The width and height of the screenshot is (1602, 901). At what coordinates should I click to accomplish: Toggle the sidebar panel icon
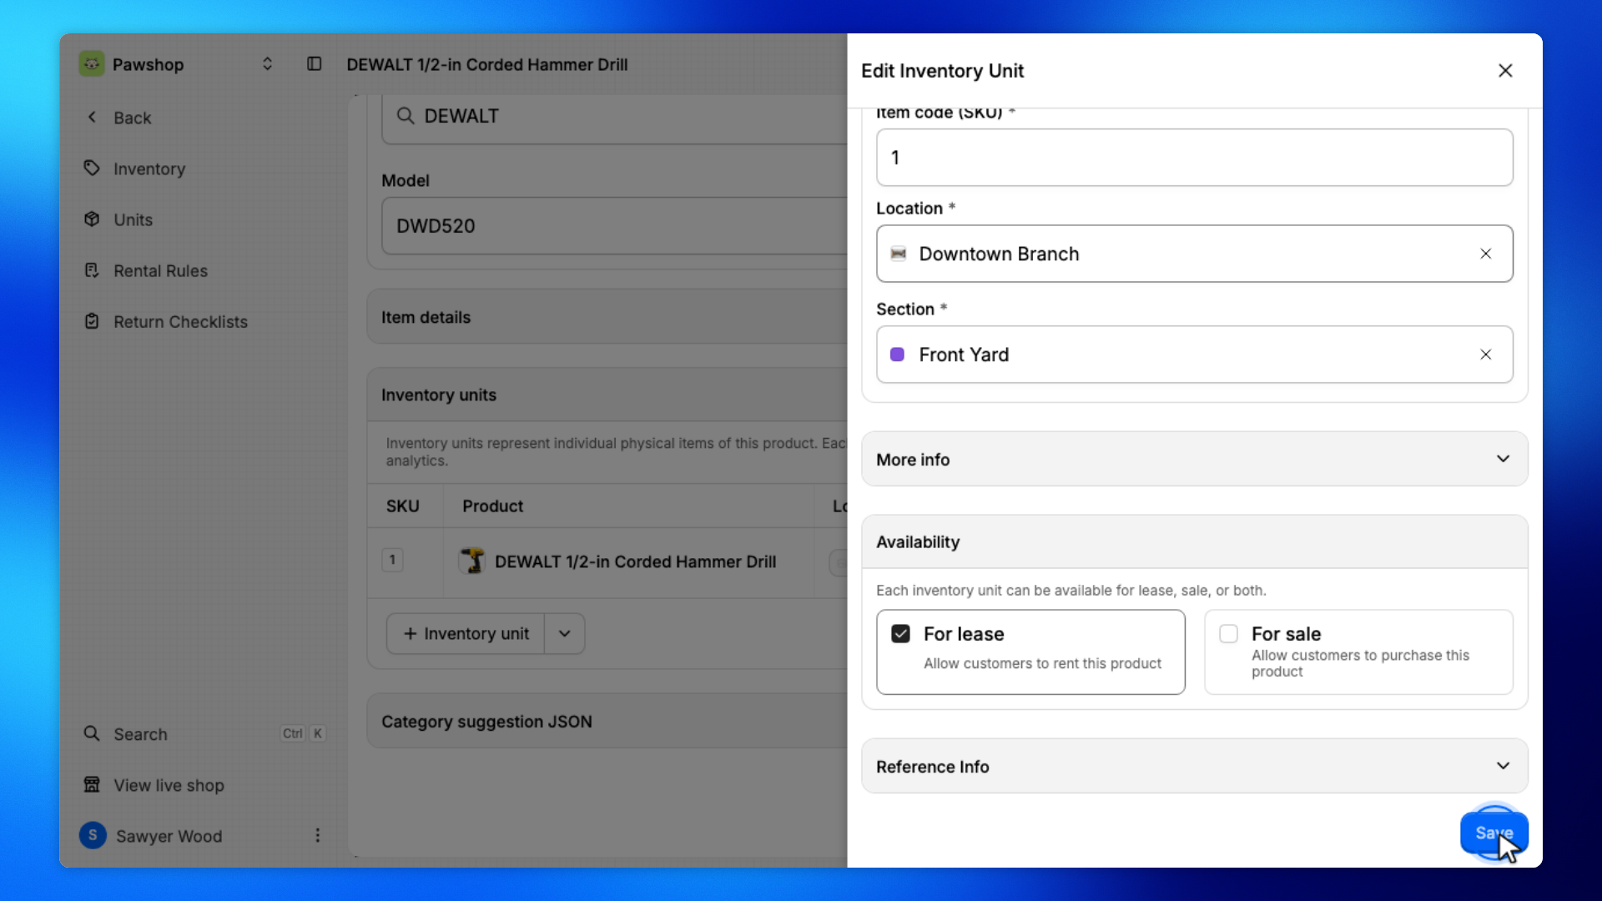tap(314, 64)
